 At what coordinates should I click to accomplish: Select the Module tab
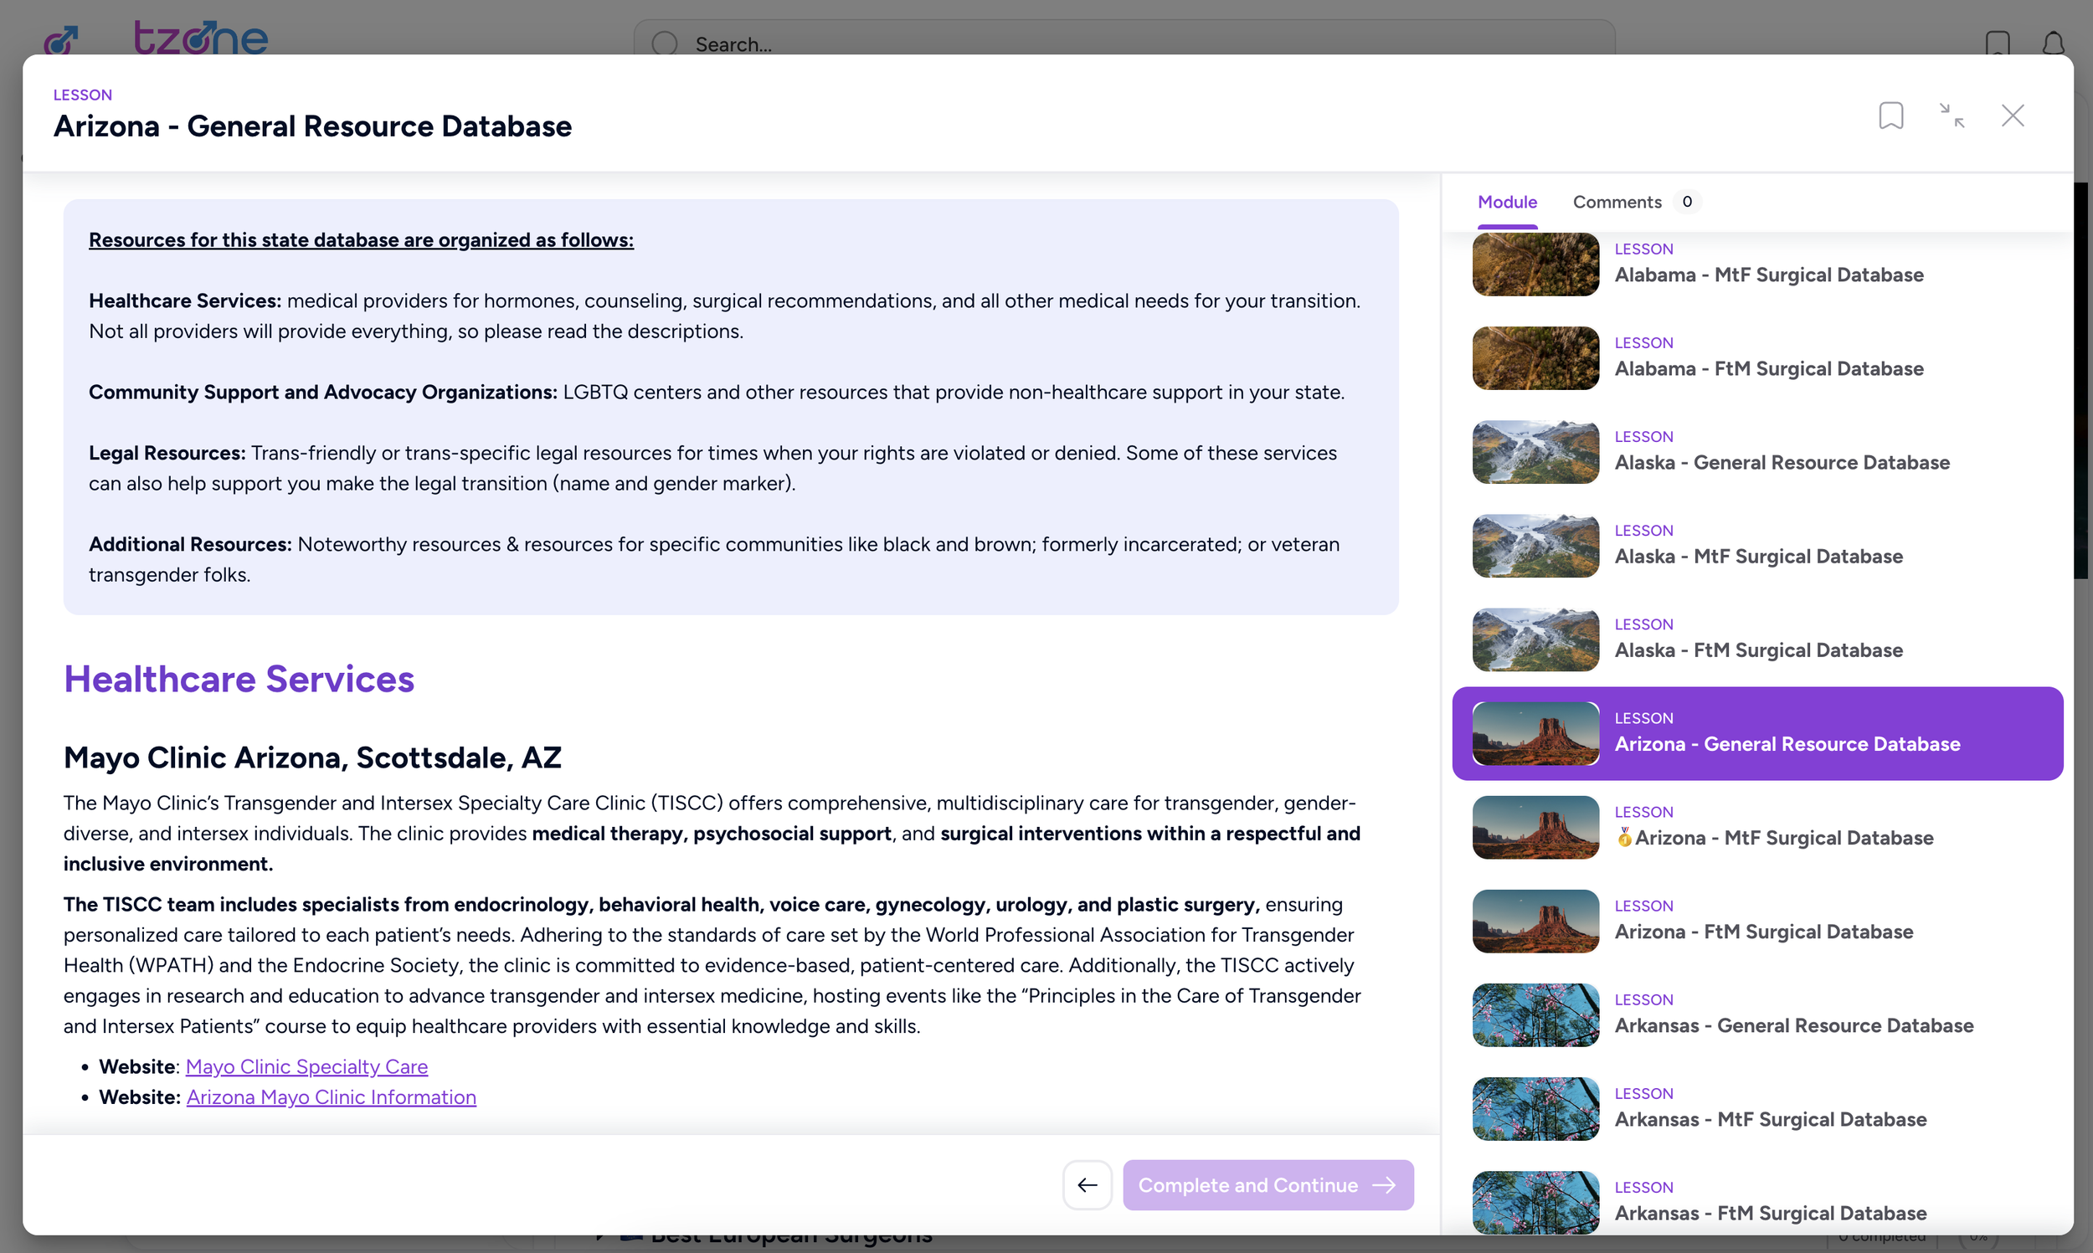pos(1506,202)
